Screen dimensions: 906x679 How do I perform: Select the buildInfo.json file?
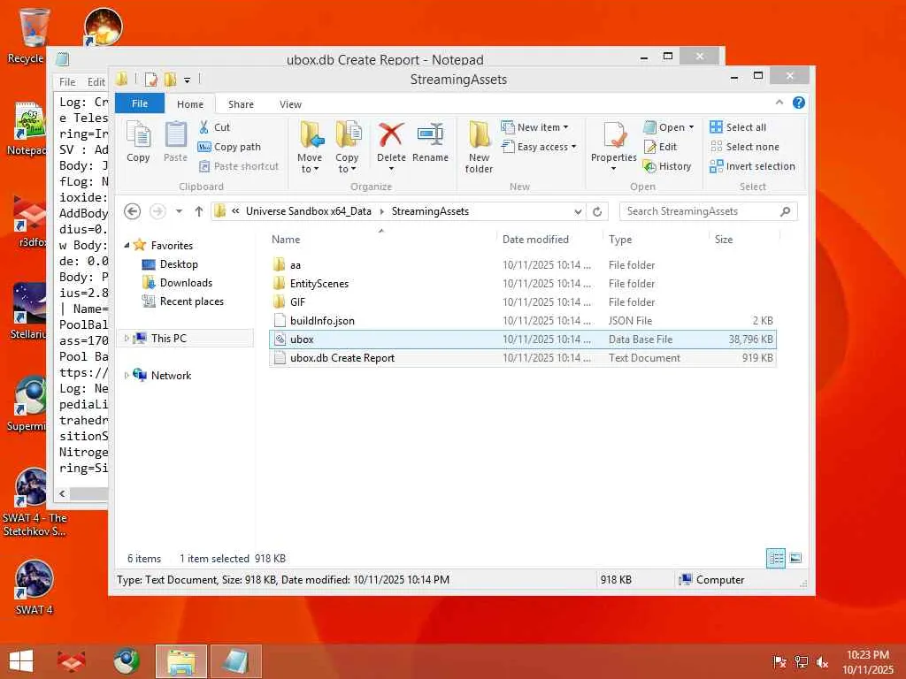[522, 321]
